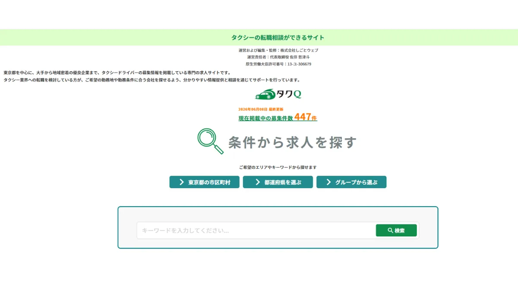Image resolution: width=518 pixels, height=290 pixels.
Task: Focus the keyword search input field
Action: [256, 230]
